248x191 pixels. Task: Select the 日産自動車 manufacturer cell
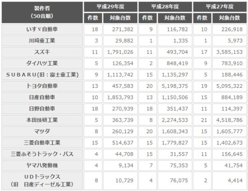coord(42,97)
